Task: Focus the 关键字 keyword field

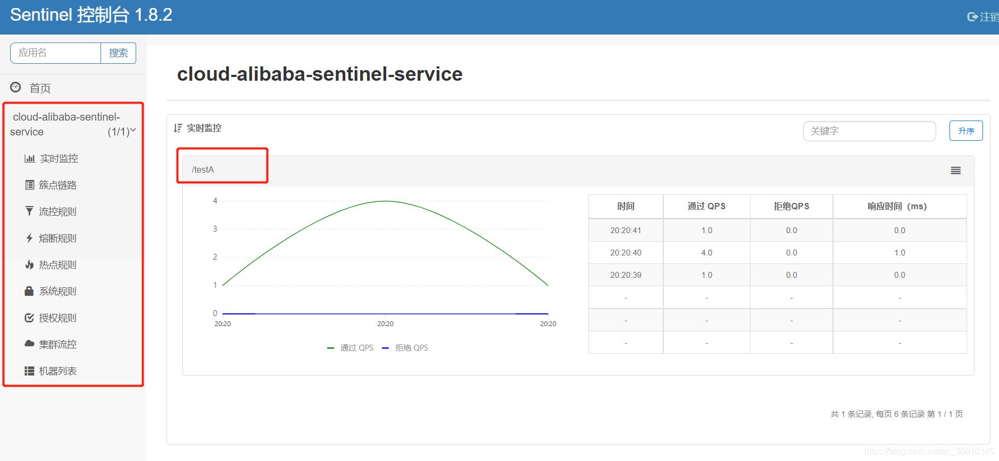Action: point(869,131)
